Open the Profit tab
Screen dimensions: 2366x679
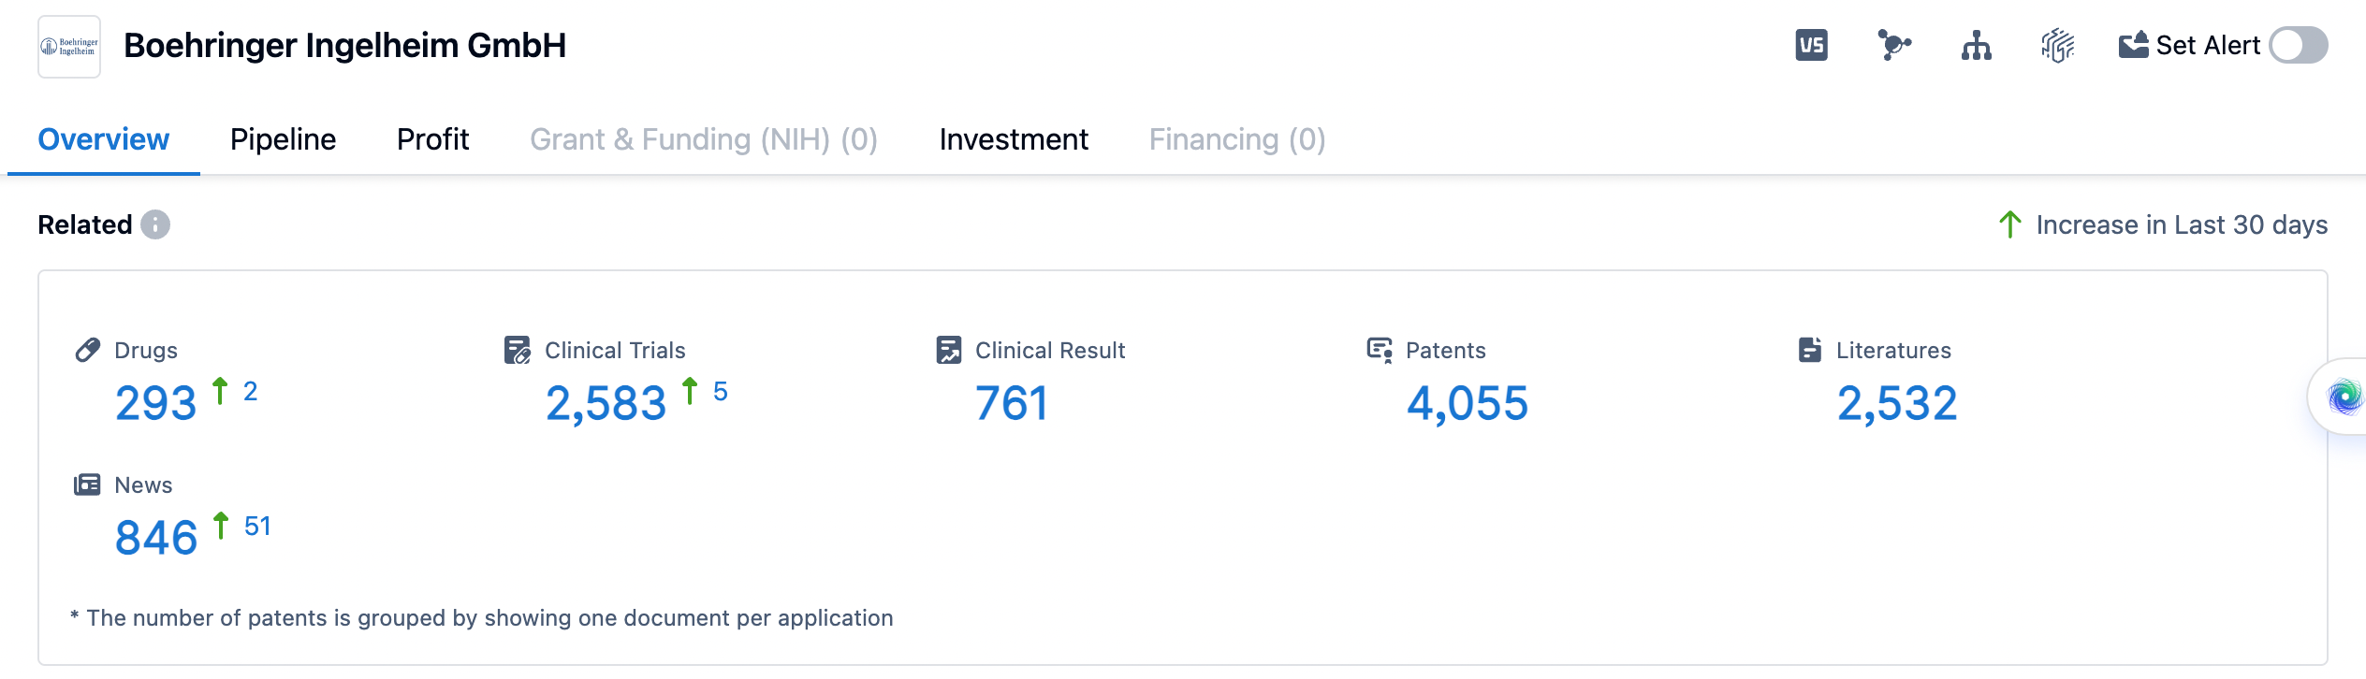coord(432,139)
